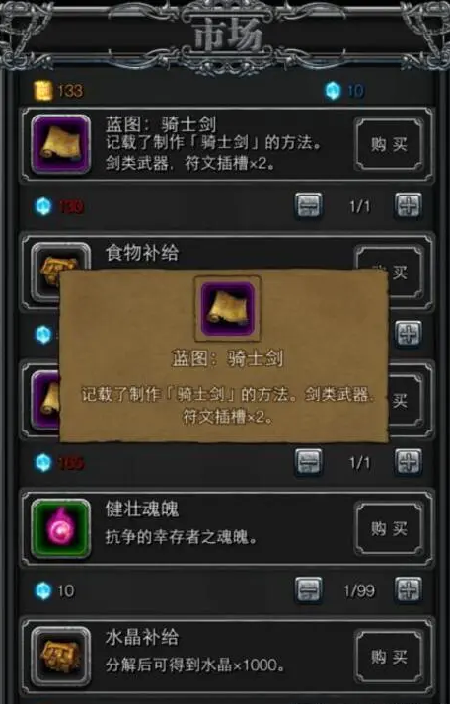The width and height of the screenshot is (450, 704).
Task: Tap the Knight Sword blueprint scroll icon
Action: click(60, 144)
